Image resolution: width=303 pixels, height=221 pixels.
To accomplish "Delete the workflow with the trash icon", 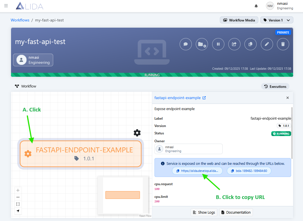I will click(283, 44).
